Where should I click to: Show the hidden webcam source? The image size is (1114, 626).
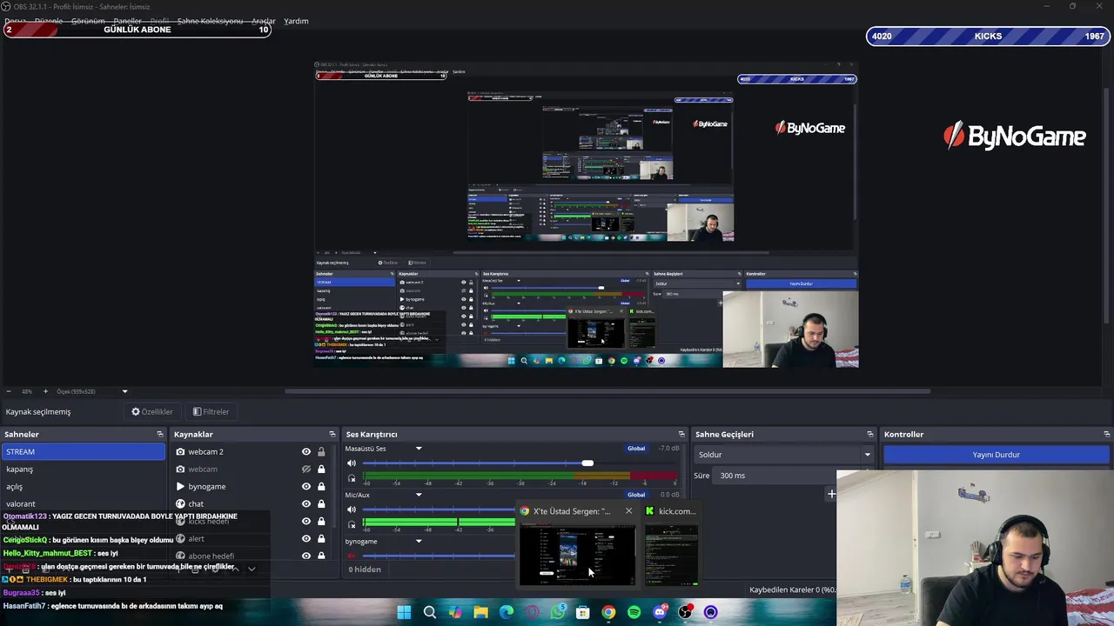306,469
